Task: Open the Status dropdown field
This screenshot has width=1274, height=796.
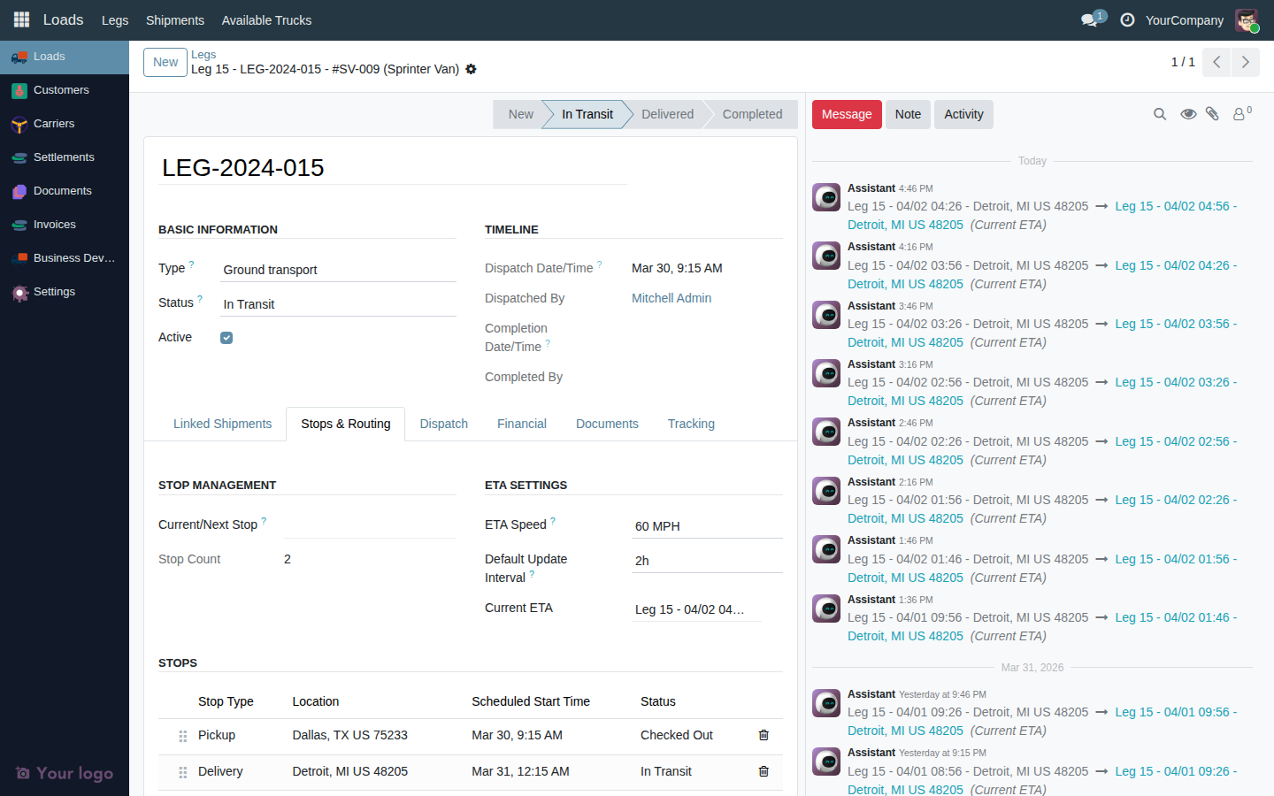Action: click(x=338, y=304)
